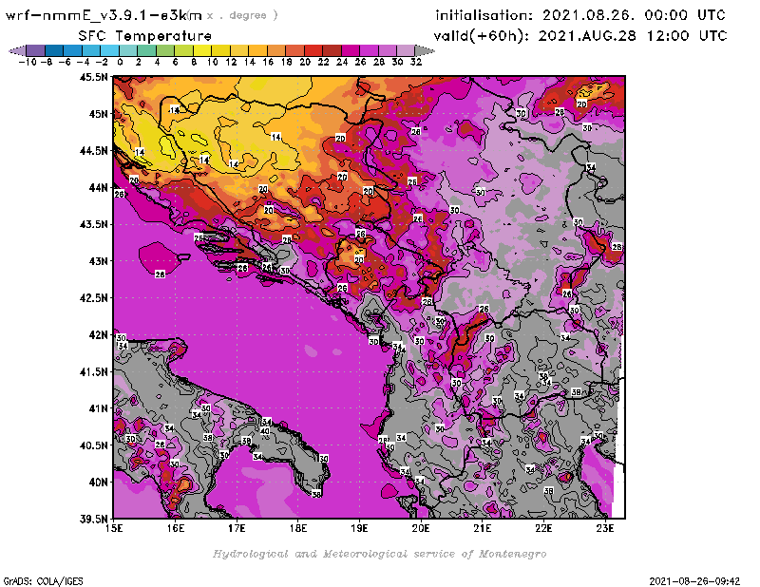The height and width of the screenshot is (587, 760).
Task: Click the 41.5N latitude axis label
Action: pos(94,371)
